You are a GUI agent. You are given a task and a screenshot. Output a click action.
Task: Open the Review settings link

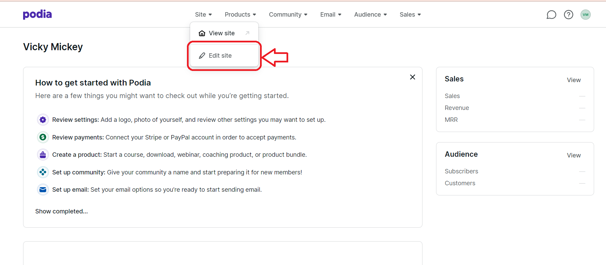click(75, 120)
